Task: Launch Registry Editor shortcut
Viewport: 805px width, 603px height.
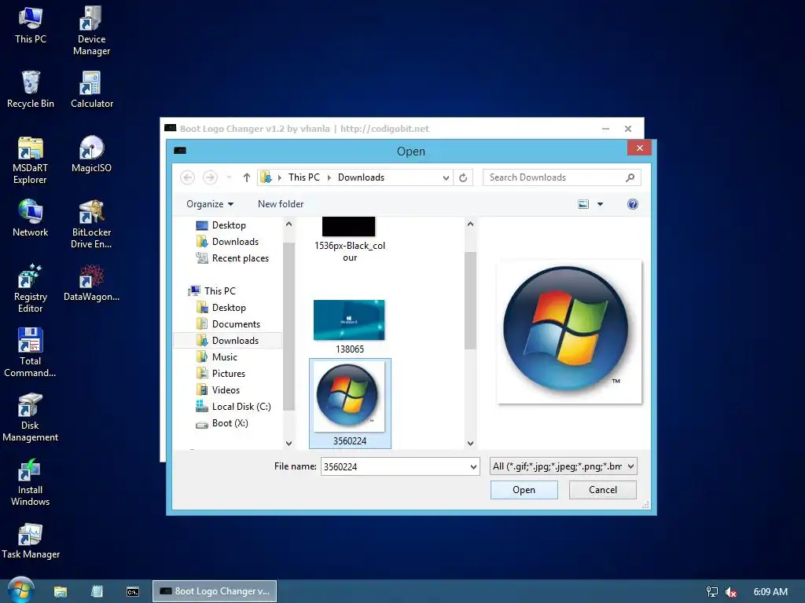Action: click(x=31, y=289)
